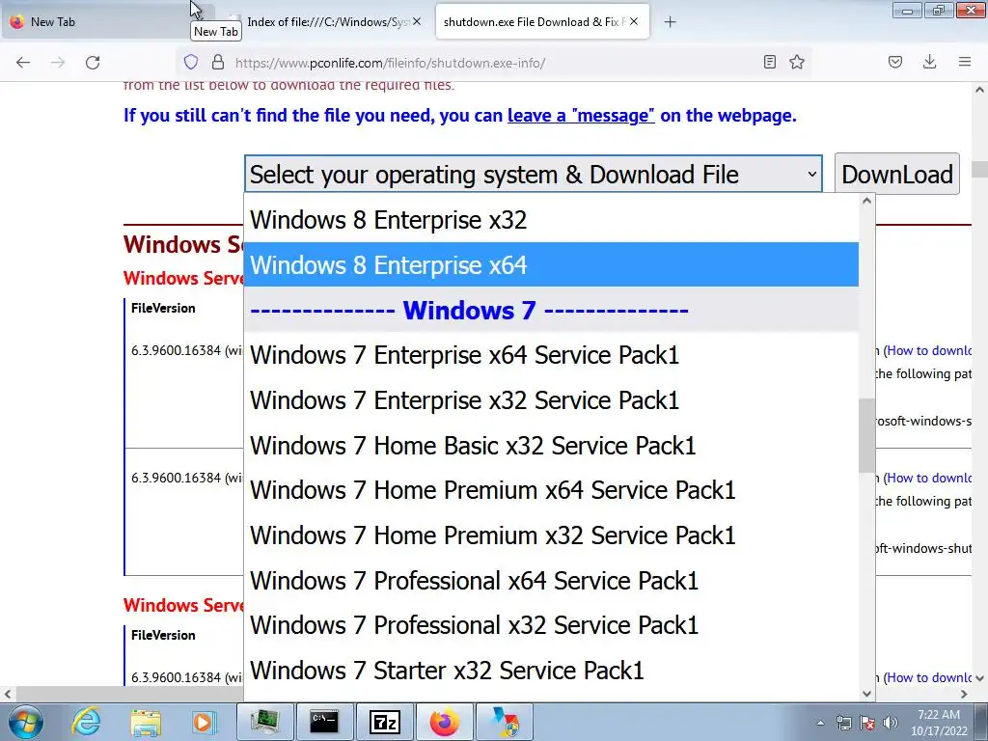Viewport: 988px width, 741px height.
Task: Open the Firefox downloads arrow icon
Action: [x=929, y=62]
